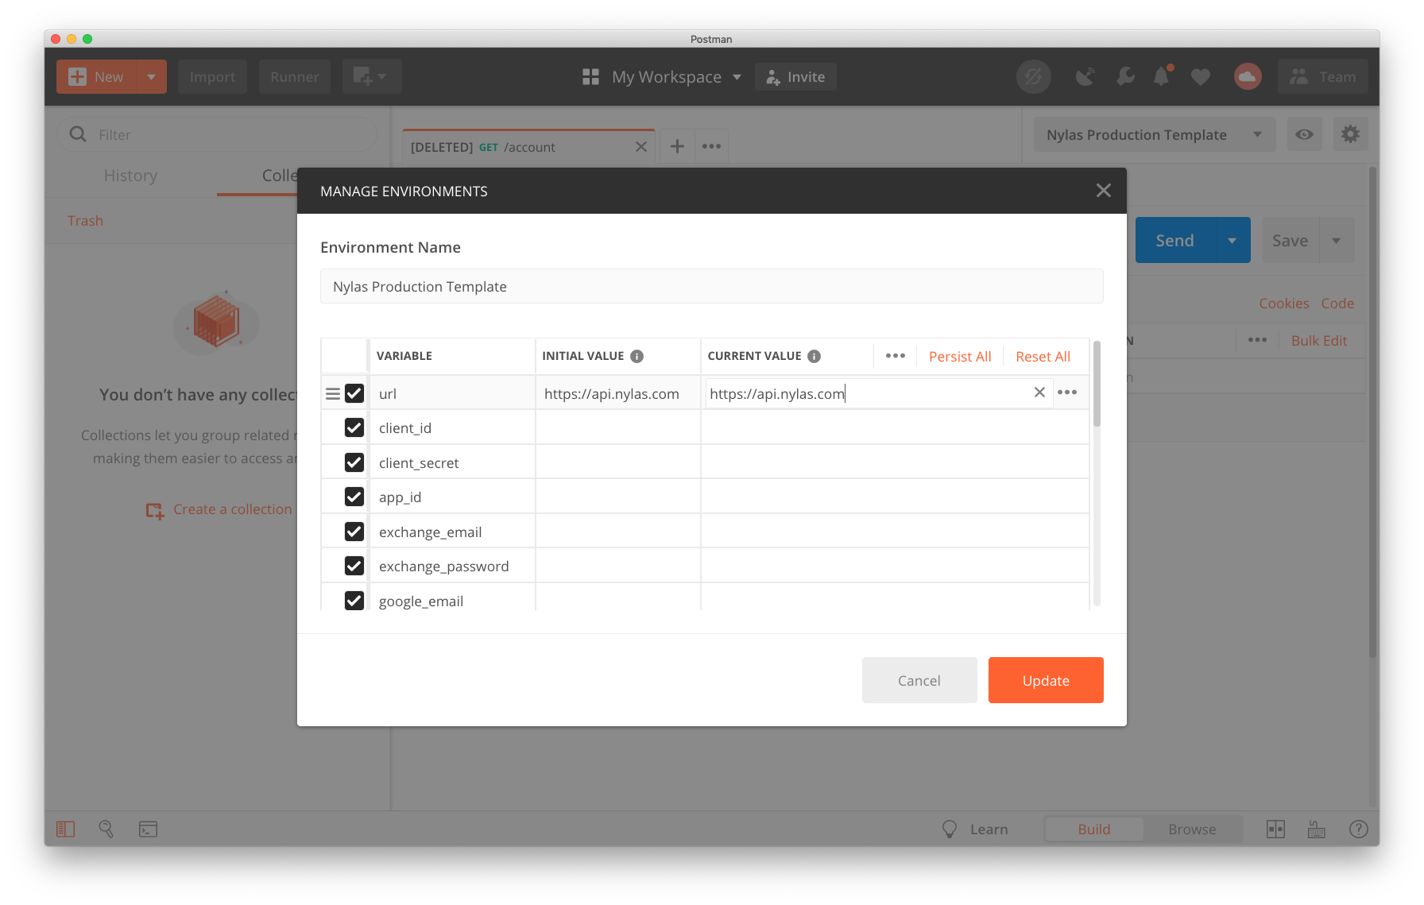The height and width of the screenshot is (905, 1424).
Task: Open the capture requests satellite icon
Action: click(x=1085, y=77)
